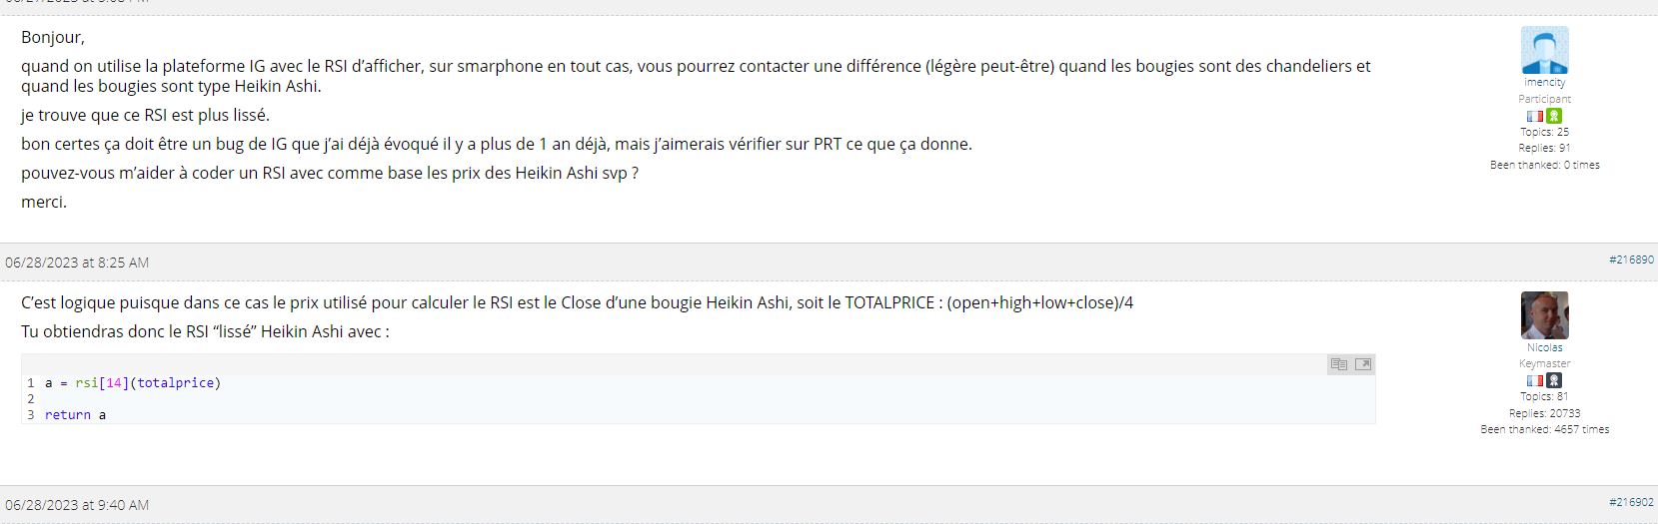This screenshot has height=524, width=1658.
Task: Click imencity's French flag icon
Action: click(1535, 116)
